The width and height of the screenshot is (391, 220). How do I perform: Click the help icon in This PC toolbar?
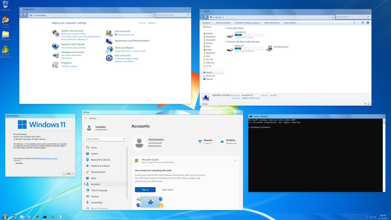(x=367, y=23)
